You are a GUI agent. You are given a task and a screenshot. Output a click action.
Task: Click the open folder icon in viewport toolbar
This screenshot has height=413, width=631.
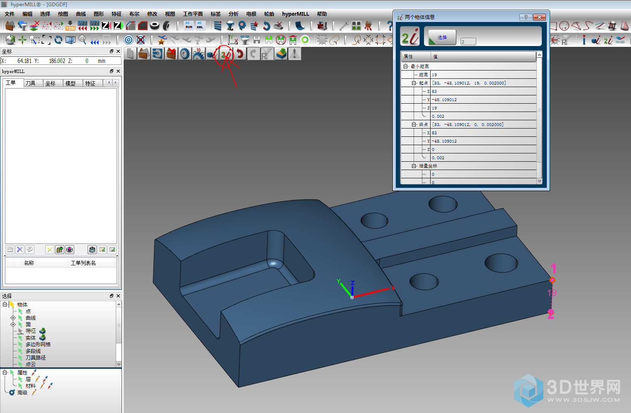tap(144, 54)
